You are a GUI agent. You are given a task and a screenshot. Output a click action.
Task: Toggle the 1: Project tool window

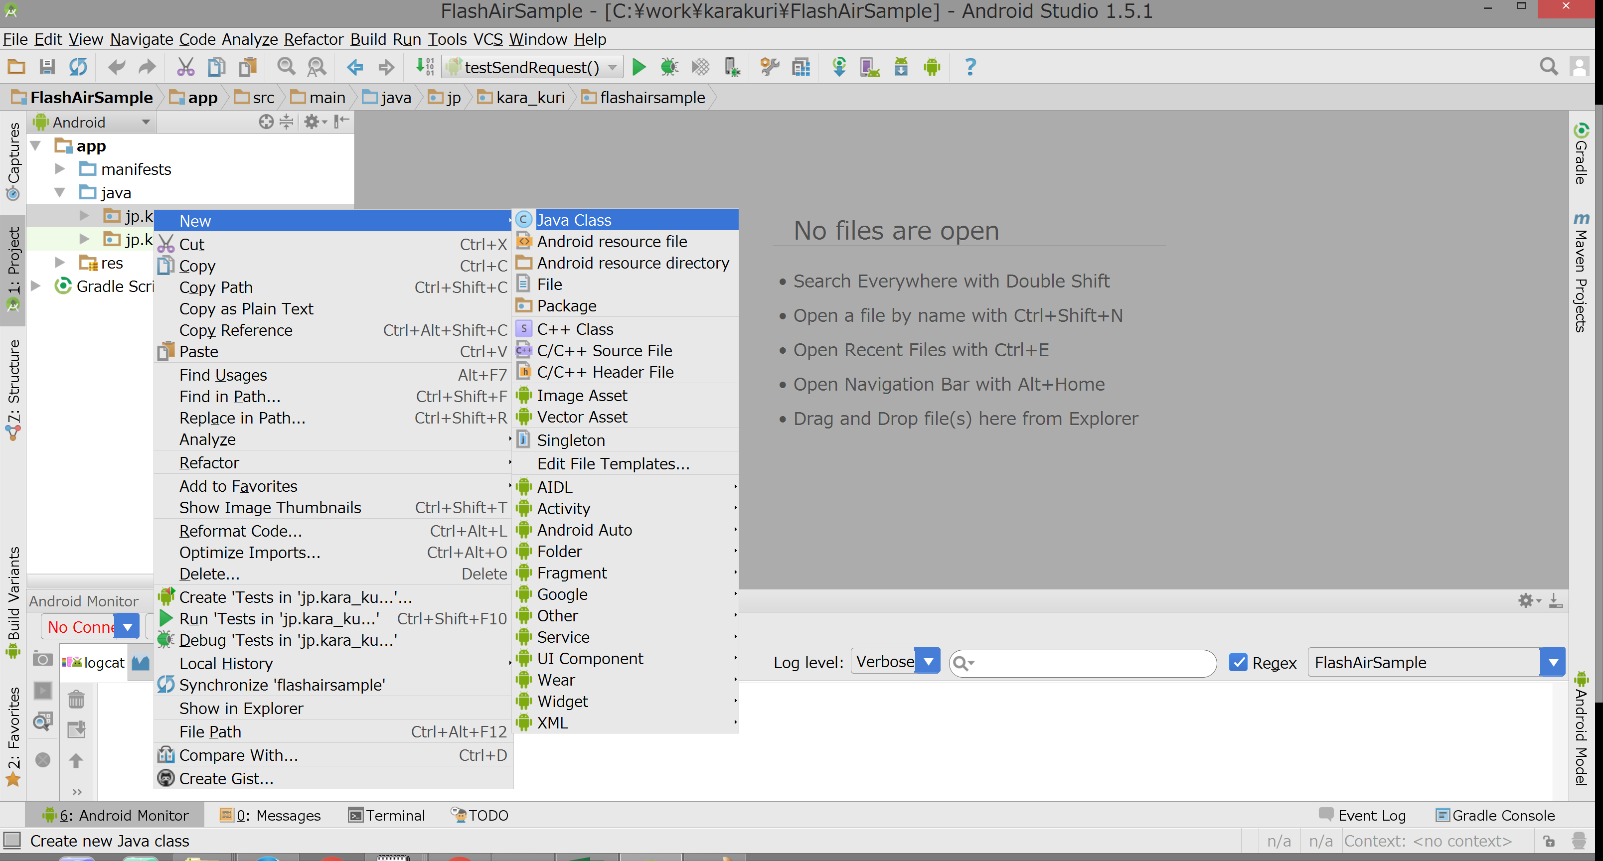[13, 270]
